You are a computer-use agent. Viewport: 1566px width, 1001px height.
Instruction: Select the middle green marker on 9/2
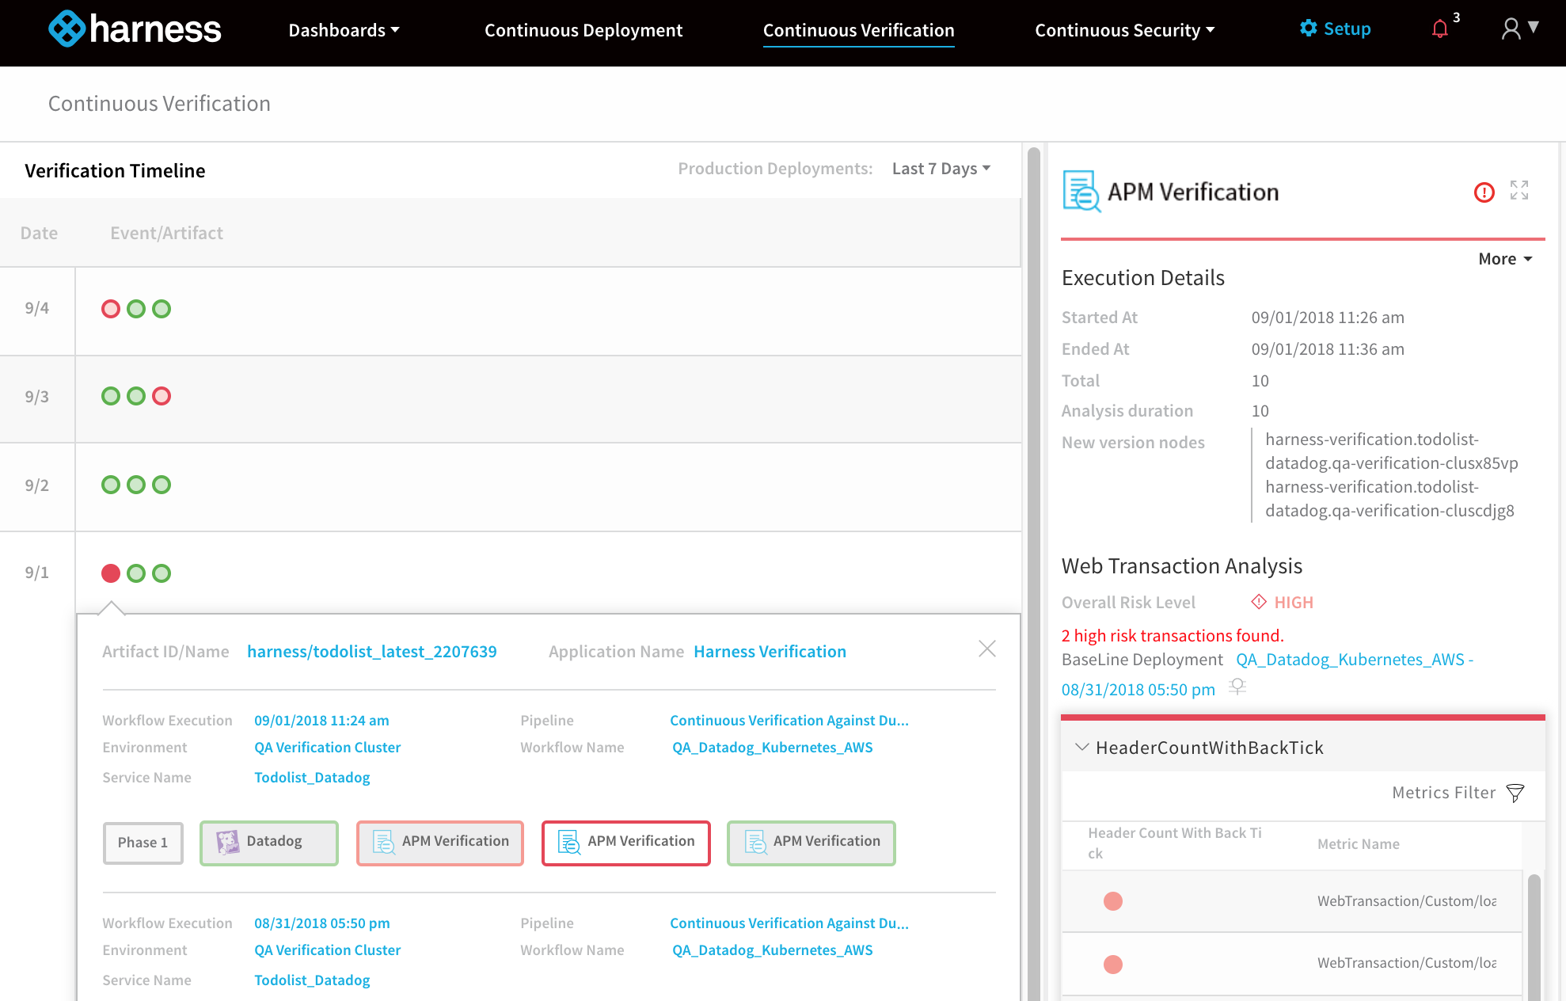[x=136, y=485]
